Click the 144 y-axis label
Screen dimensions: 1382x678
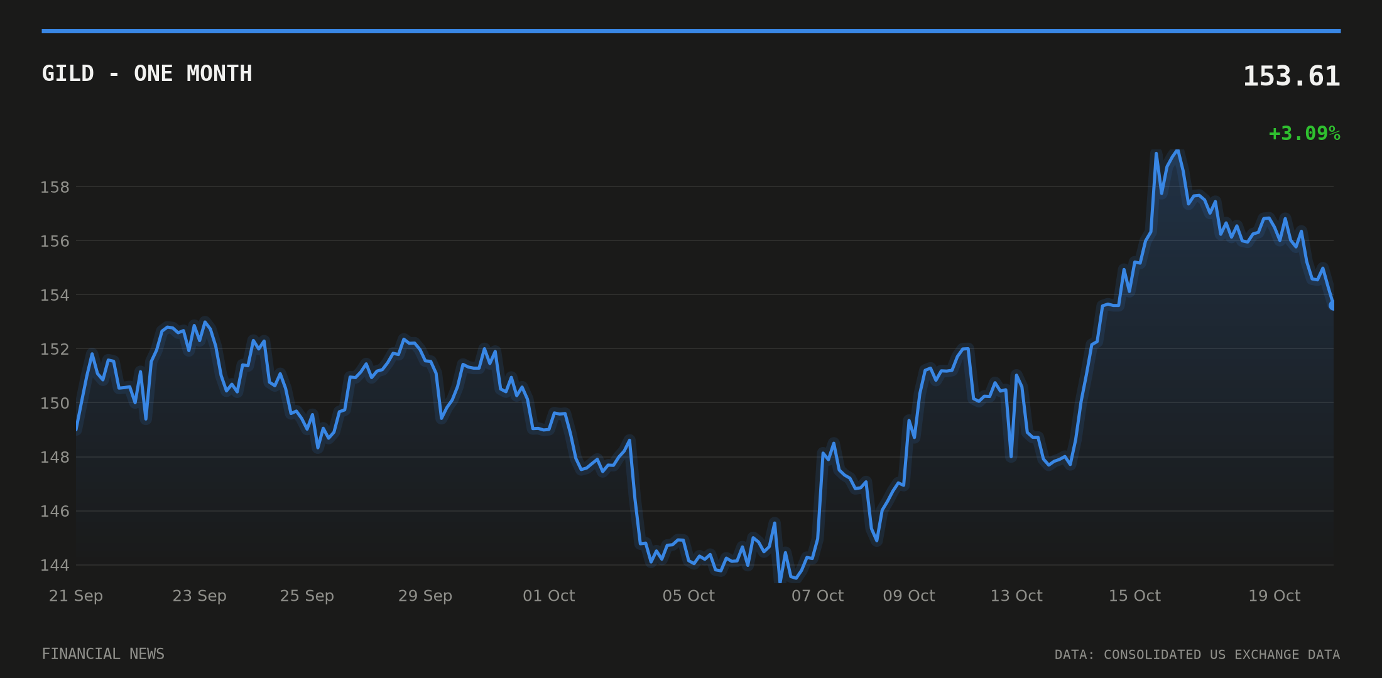[x=55, y=565]
